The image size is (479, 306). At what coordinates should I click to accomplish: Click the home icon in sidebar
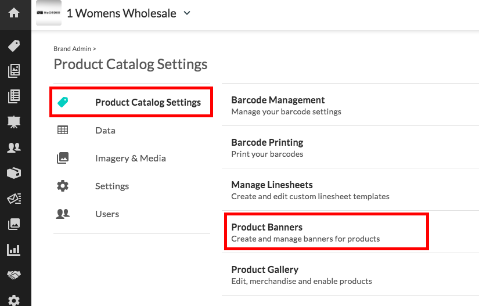click(x=14, y=13)
